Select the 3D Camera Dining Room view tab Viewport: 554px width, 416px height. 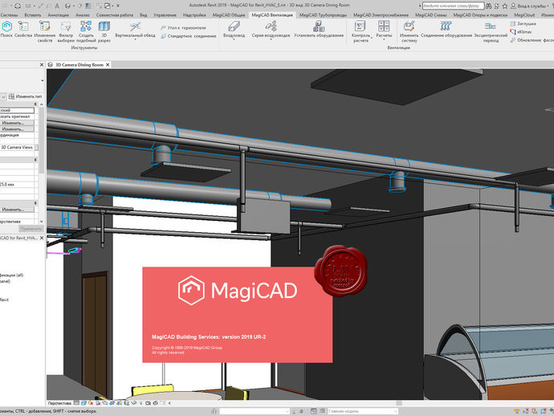click(x=79, y=65)
